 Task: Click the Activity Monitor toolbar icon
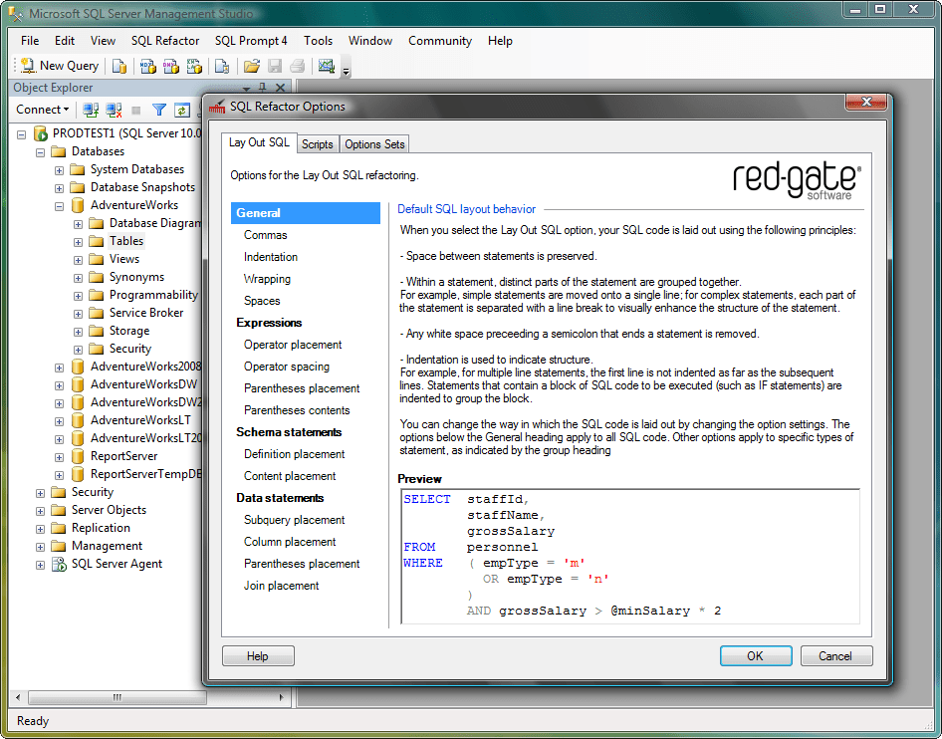click(x=326, y=67)
